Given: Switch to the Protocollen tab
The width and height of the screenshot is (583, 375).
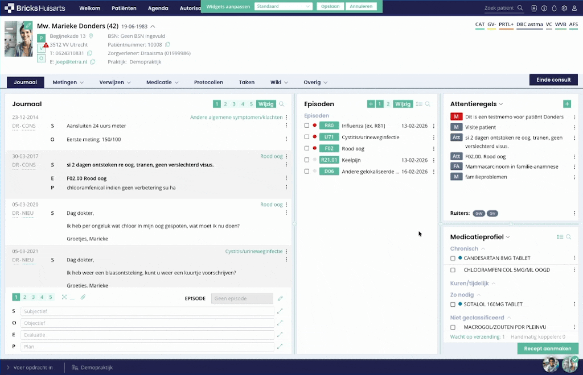Looking at the screenshot, I should point(208,82).
